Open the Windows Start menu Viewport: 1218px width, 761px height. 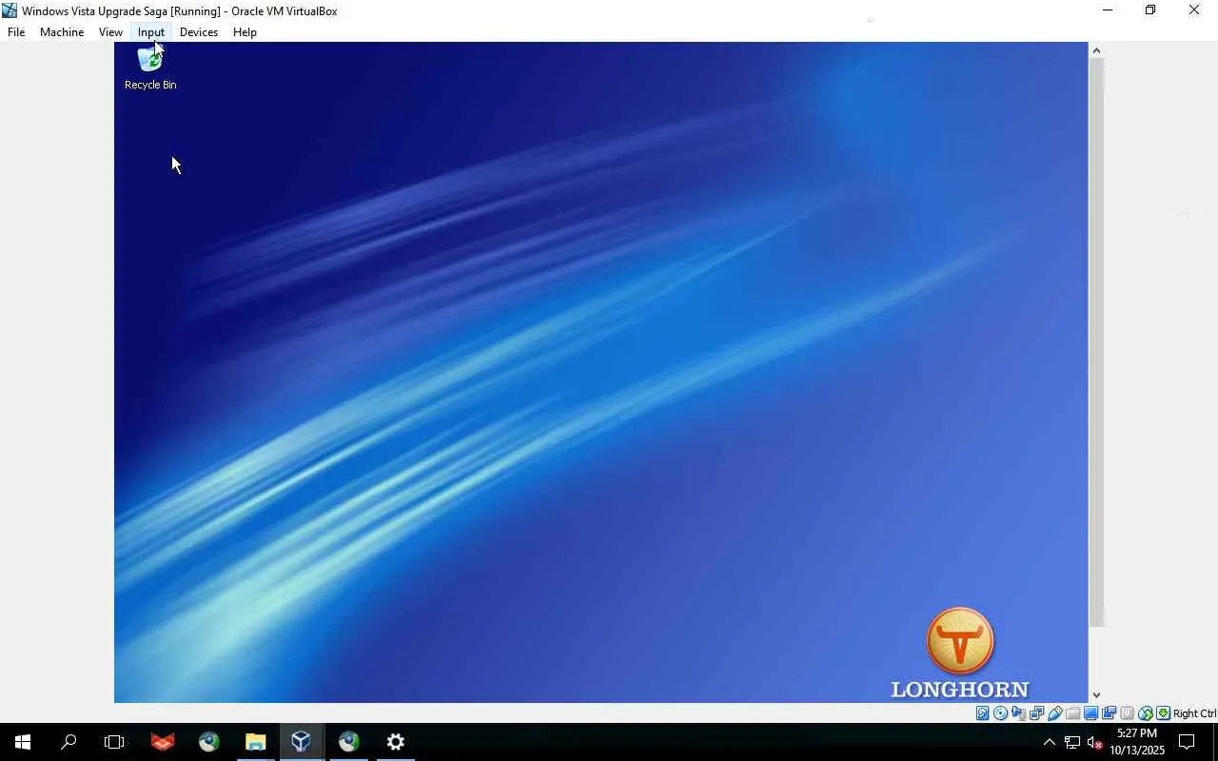[x=23, y=742]
